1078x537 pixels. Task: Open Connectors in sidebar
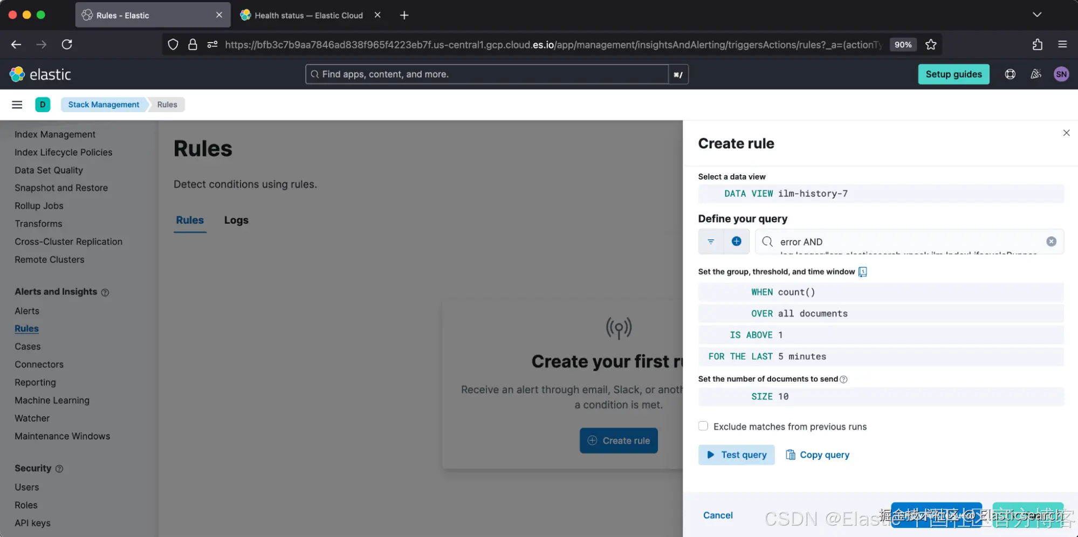39,364
